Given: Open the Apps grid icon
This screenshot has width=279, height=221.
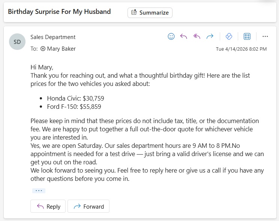Looking at the screenshot, I should pos(247,36).
